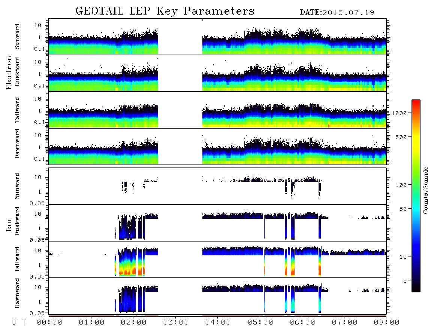
Task: Click the "100" color scale label
Action: [x=401, y=185]
